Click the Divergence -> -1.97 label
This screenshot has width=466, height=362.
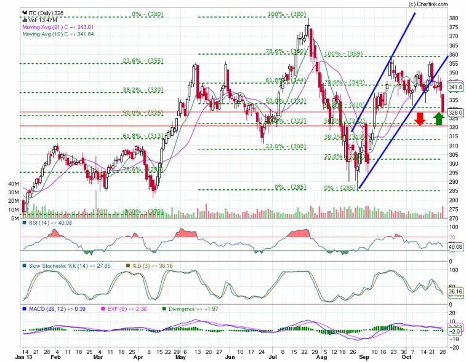(193, 309)
